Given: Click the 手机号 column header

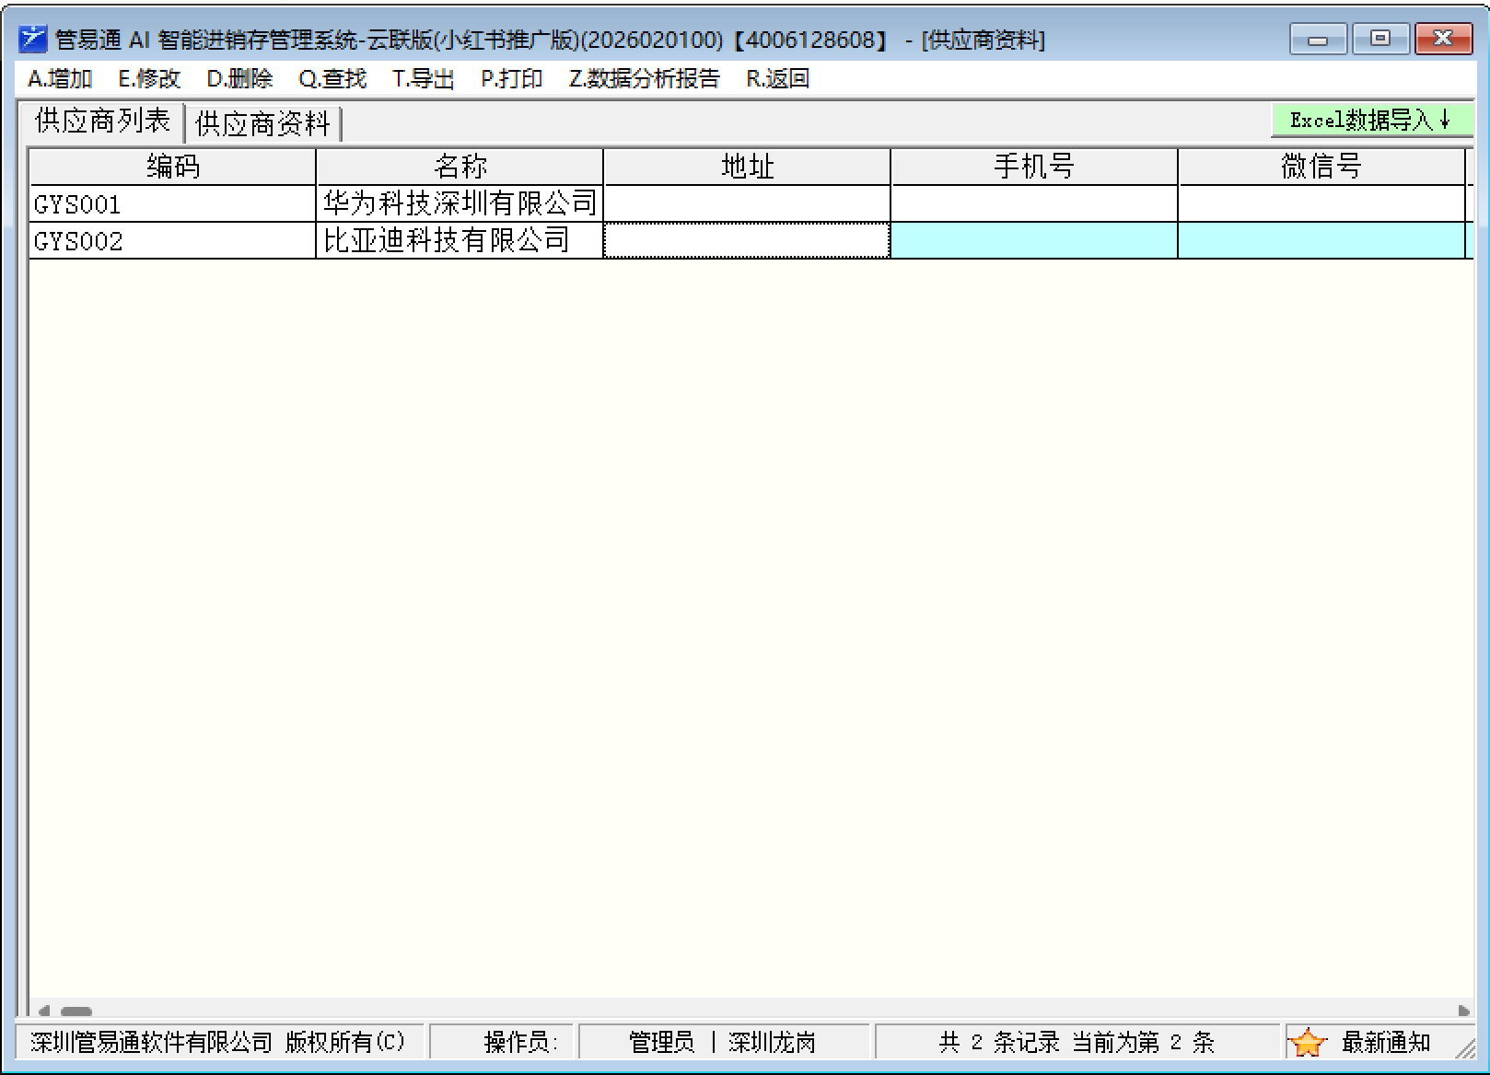Looking at the screenshot, I should click(x=1033, y=167).
